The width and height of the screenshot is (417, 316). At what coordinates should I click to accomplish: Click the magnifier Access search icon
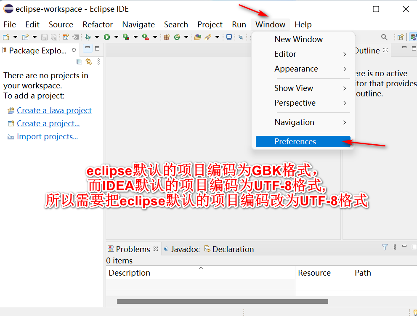(384, 37)
